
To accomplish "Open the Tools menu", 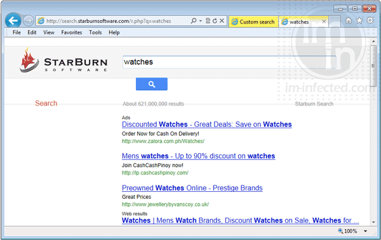I will 95,32.
